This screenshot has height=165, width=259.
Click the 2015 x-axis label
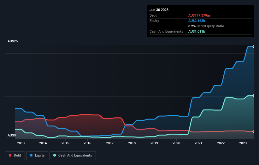pos(65,143)
